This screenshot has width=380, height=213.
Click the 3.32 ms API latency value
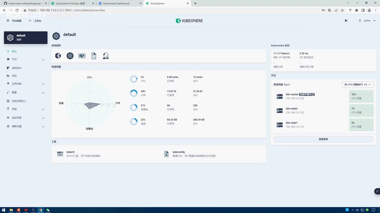pos(304,54)
